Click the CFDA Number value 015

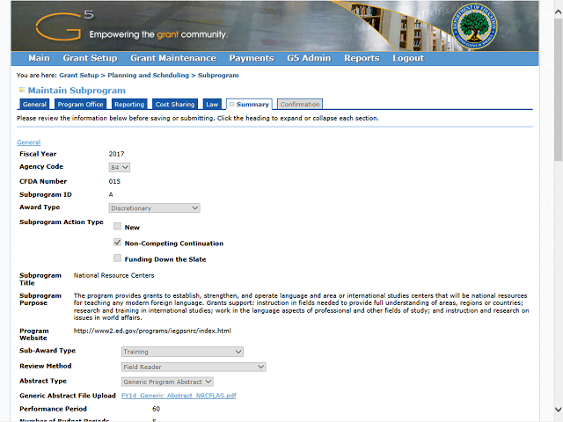pyautogui.click(x=114, y=181)
